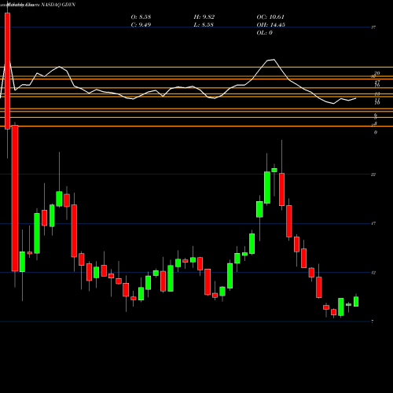Click the 17 price axis label
This screenshot has width=393, height=393.
[373, 223]
